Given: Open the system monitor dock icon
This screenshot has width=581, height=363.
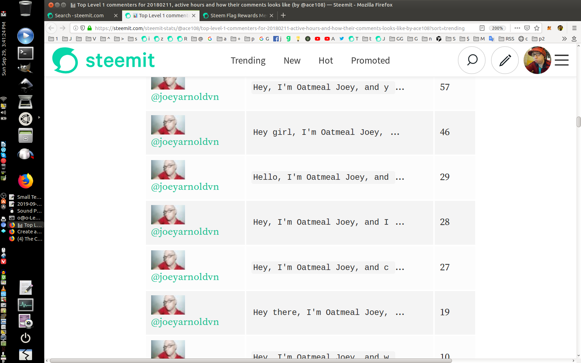Looking at the screenshot, I should click(x=26, y=305).
